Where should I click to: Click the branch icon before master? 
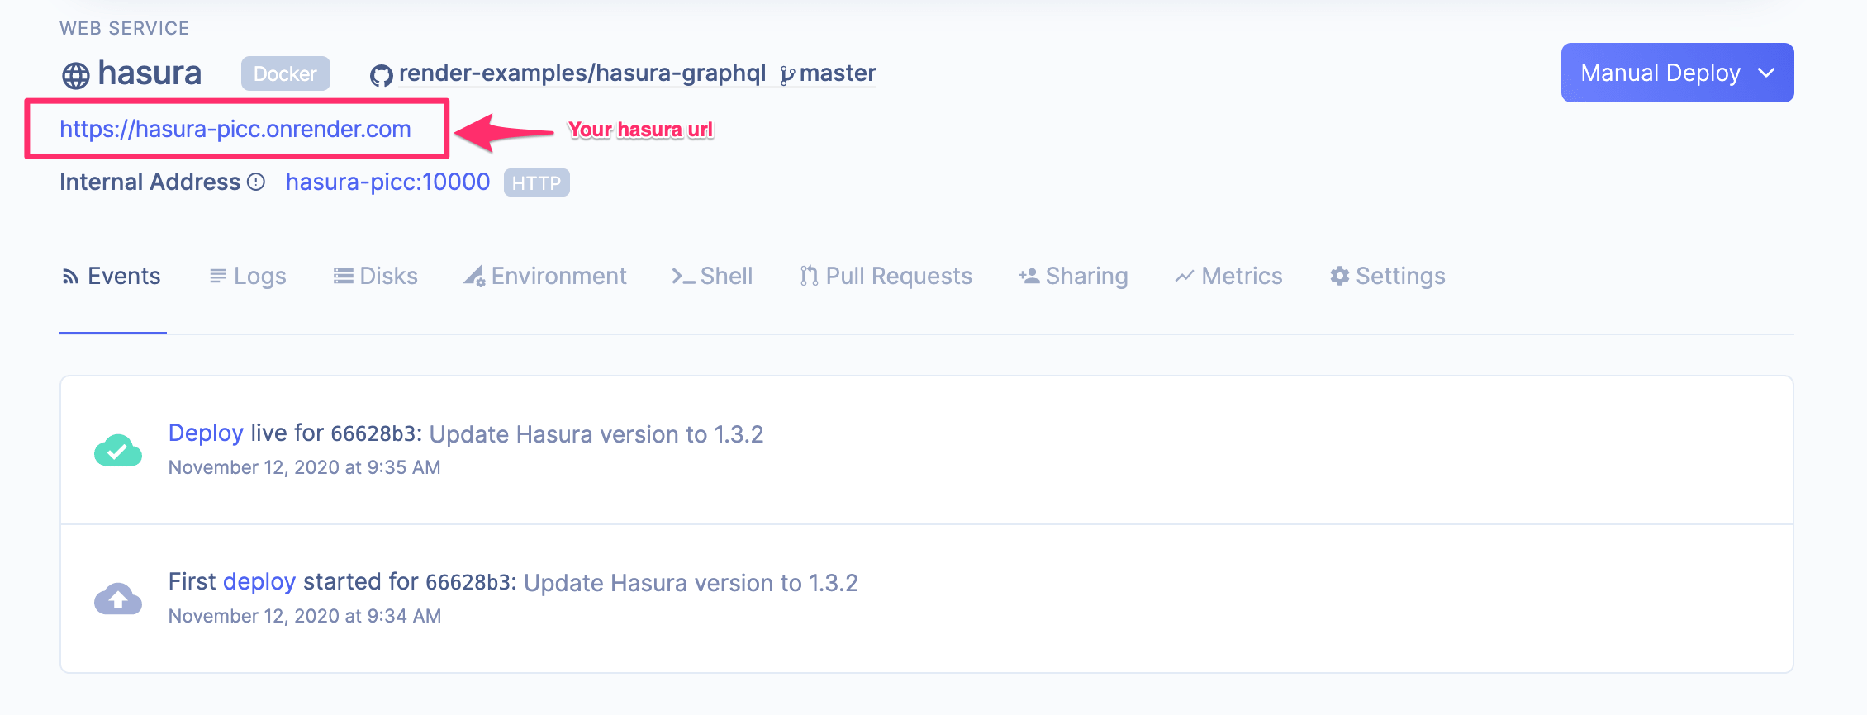[787, 76]
